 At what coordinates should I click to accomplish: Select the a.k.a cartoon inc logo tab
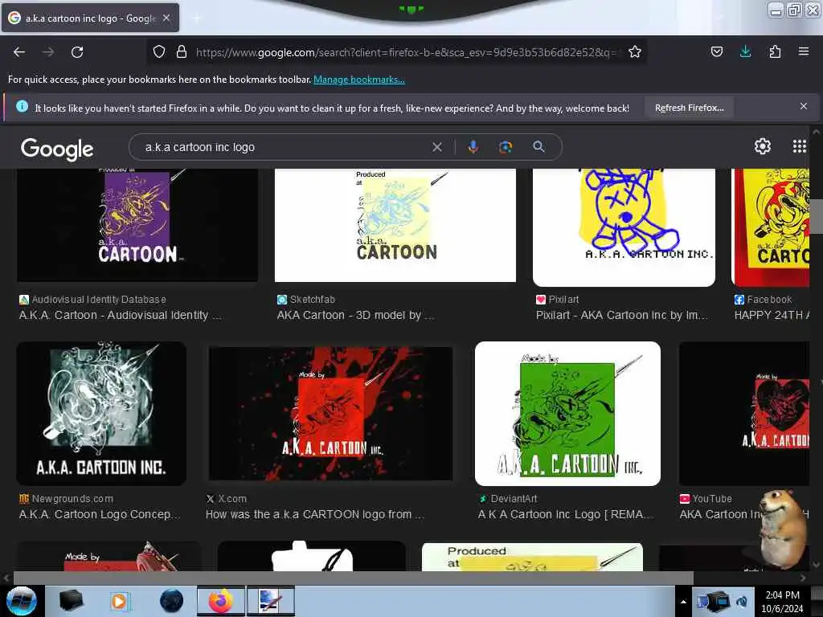90,18
